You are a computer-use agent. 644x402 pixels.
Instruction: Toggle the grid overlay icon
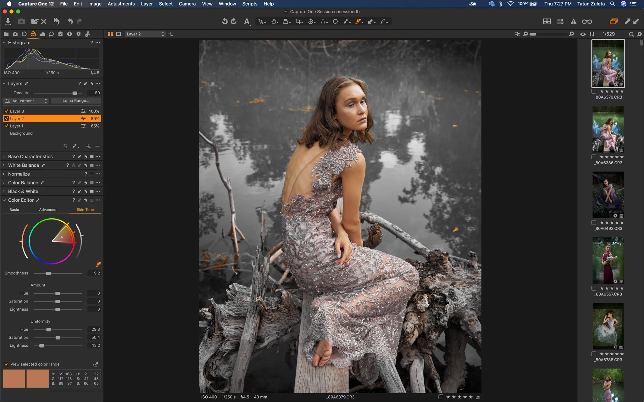560,21
